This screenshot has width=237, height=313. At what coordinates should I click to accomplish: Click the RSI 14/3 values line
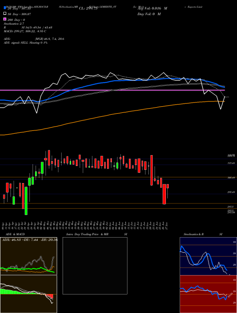pos(28,28)
